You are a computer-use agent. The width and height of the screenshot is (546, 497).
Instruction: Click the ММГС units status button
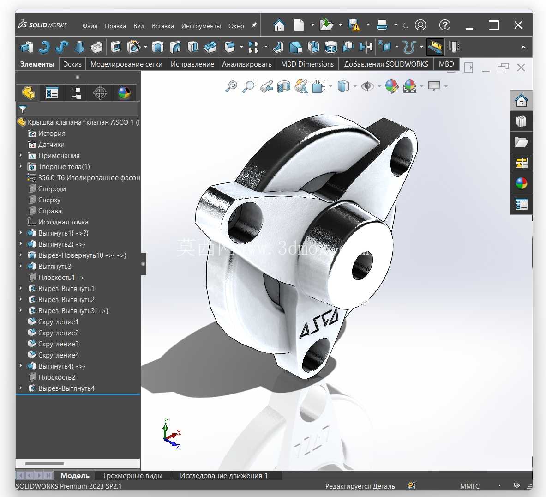coord(469,486)
